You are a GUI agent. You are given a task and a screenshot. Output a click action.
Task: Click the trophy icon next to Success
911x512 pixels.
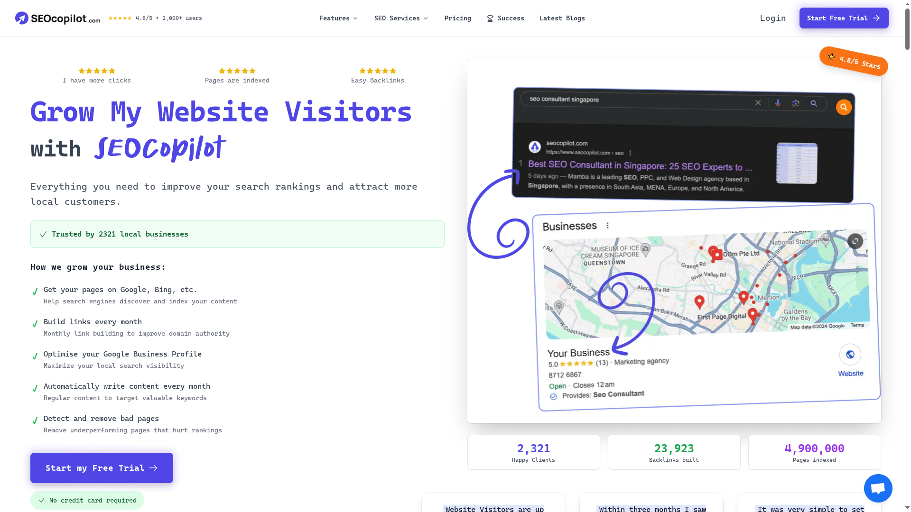click(490, 18)
